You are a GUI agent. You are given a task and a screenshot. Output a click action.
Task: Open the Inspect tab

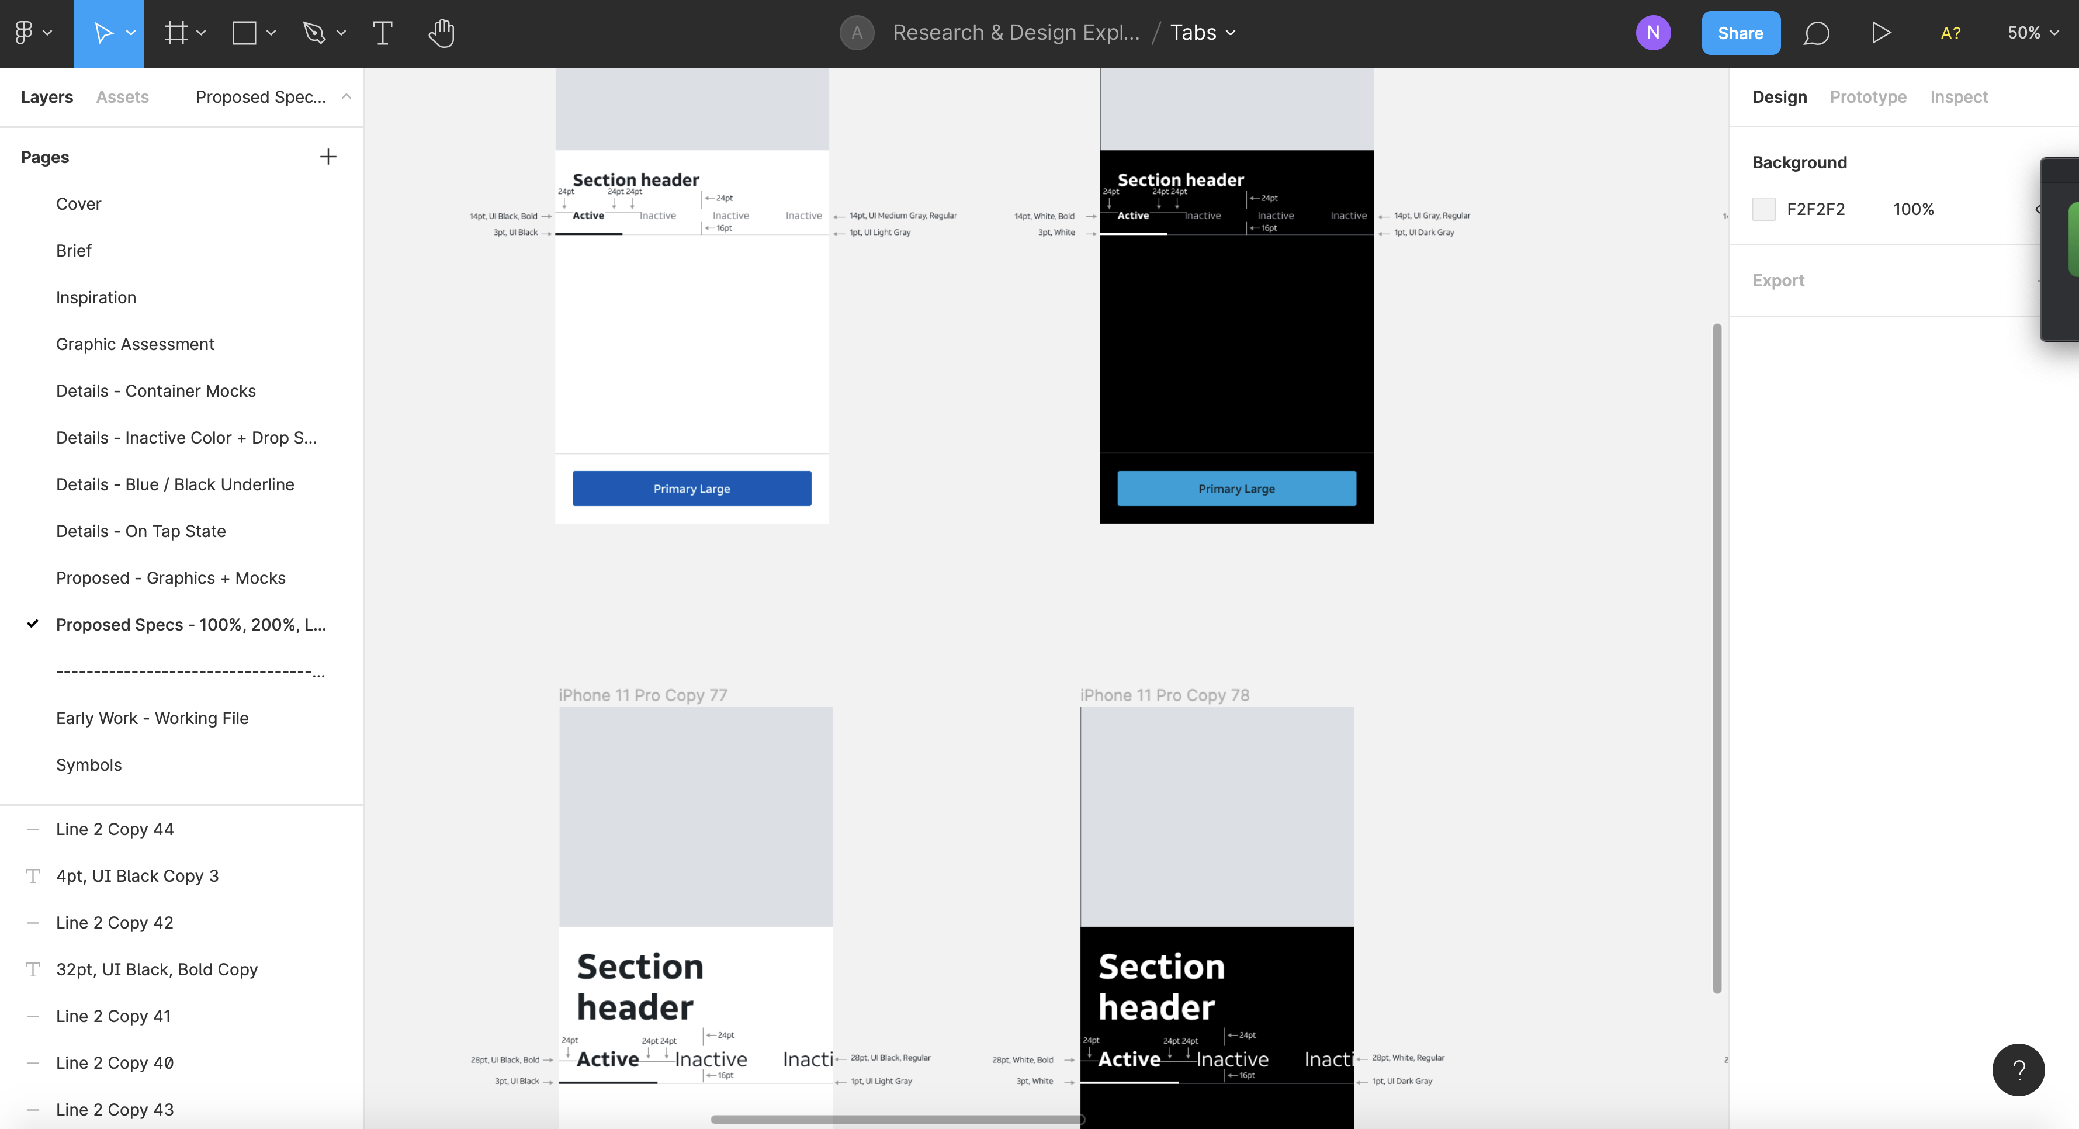click(x=1958, y=97)
